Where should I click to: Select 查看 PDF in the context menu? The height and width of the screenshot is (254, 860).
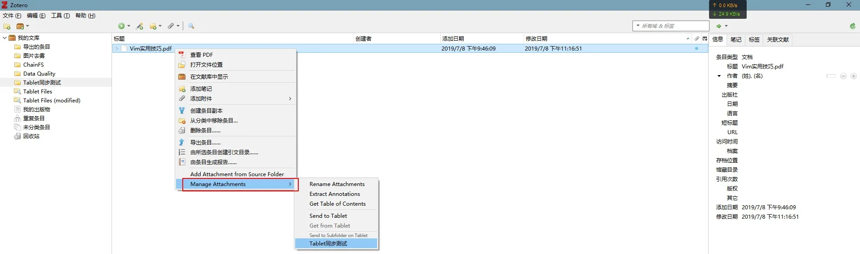(x=236, y=55)
